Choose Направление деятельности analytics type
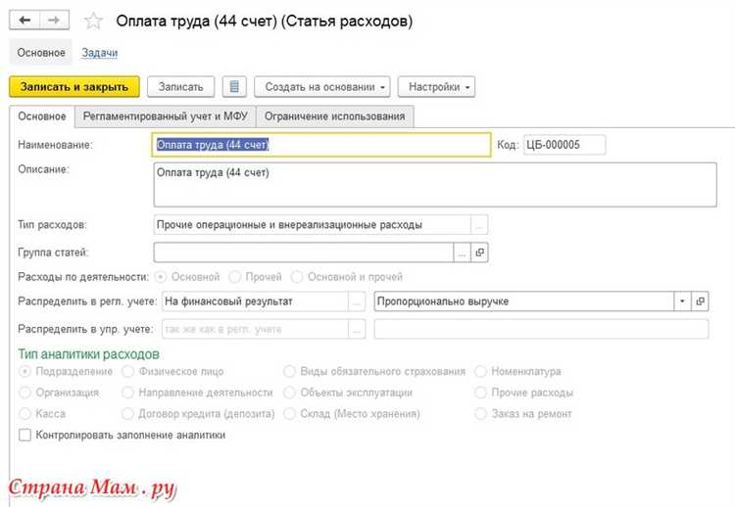Image resolution: width=735 pixels, height=507 pixels. pyautogui.click(x=128, y=392)
